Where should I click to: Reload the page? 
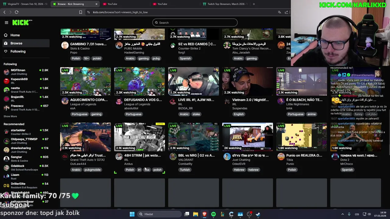16,12
